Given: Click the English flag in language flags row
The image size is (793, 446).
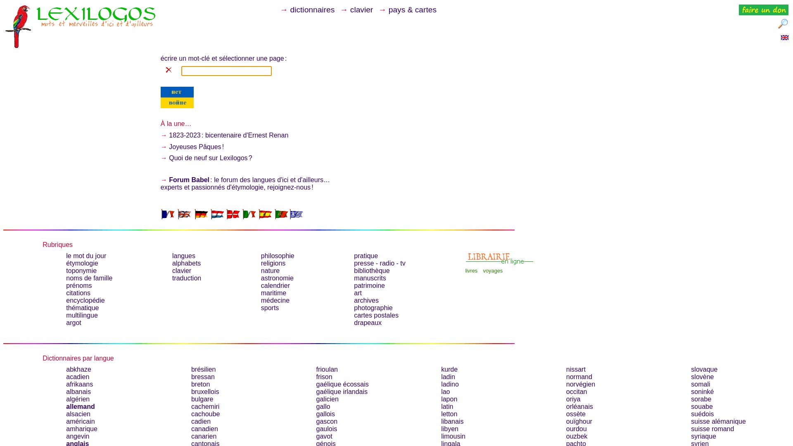Looking at the screenshot, I should tap(184, 214).
